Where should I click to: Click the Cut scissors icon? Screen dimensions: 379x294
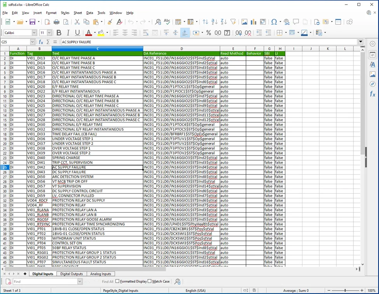point(77,22)
